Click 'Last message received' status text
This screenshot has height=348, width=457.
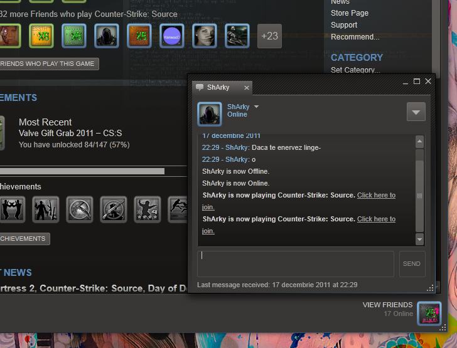pos(277,285)
